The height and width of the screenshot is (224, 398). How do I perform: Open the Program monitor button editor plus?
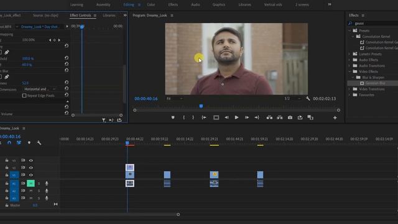tap(335, 118)
